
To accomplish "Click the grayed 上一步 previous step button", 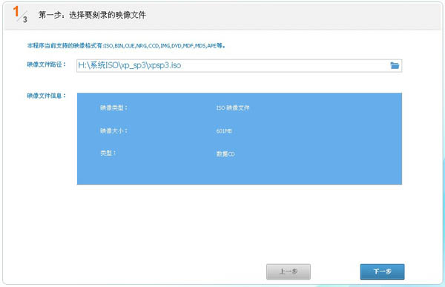I will point(289,271).
